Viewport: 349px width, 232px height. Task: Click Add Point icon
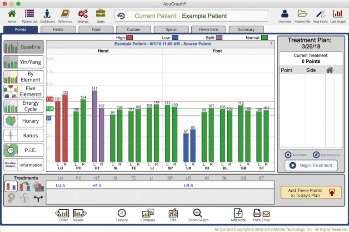pyautogui.click(x=288, y=155)
